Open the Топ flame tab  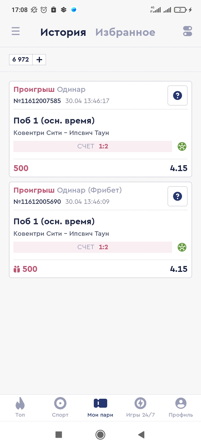pos(20,407)
